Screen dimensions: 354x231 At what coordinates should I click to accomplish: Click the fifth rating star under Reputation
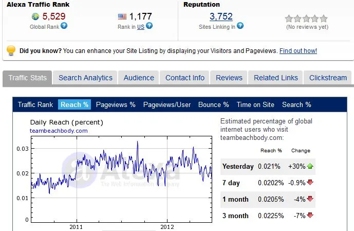[324, 19]
